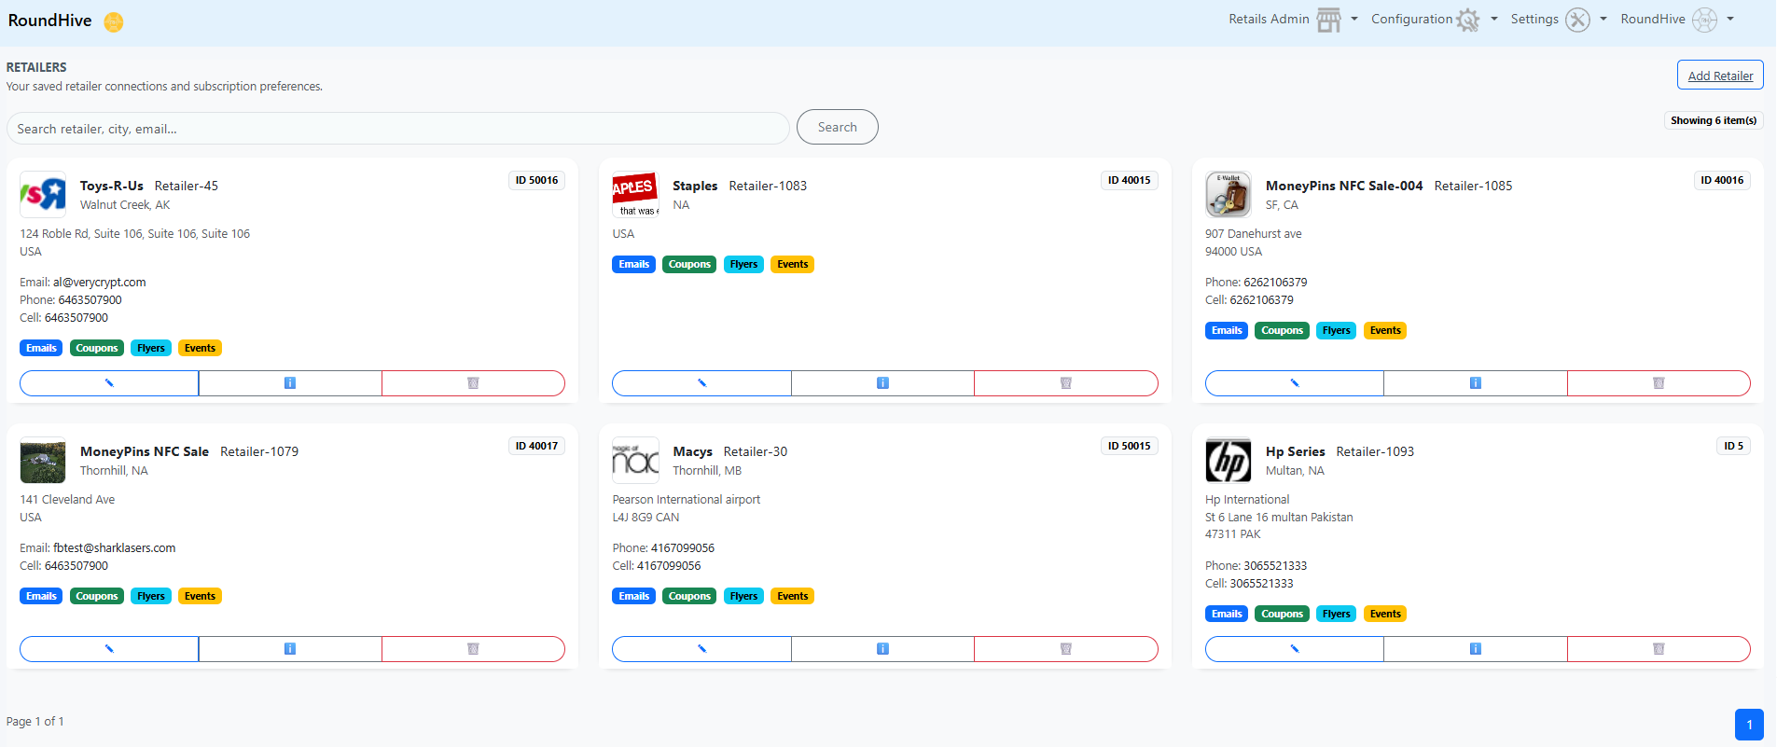Viewport: 1777px width, 747px height.
Task: Toggle Coupons badge on Staples card
Action: coord(689,265)
